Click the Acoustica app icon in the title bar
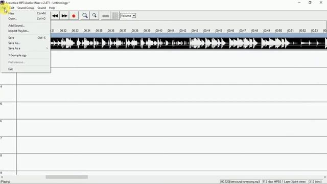This screenshot has height=184, width=327. coord(2,3)
